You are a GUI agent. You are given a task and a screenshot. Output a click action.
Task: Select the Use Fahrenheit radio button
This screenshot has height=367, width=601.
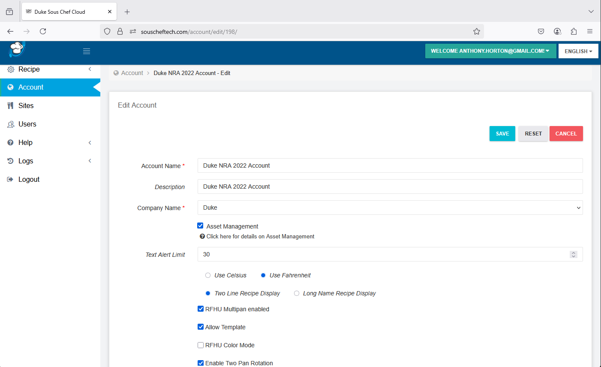click(x=263, y=275)
